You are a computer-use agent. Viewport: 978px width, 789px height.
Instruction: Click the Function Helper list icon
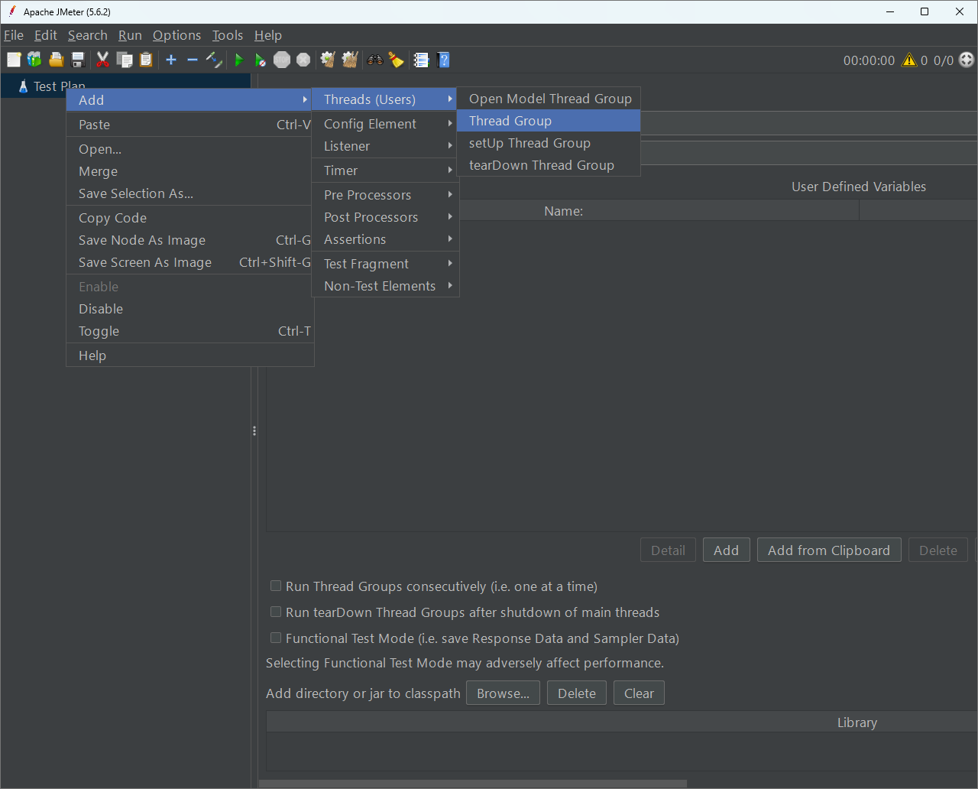click(421, 60)
